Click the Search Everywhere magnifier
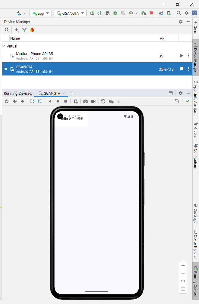Screen dimensions: 199x304 tap(179, 13)
